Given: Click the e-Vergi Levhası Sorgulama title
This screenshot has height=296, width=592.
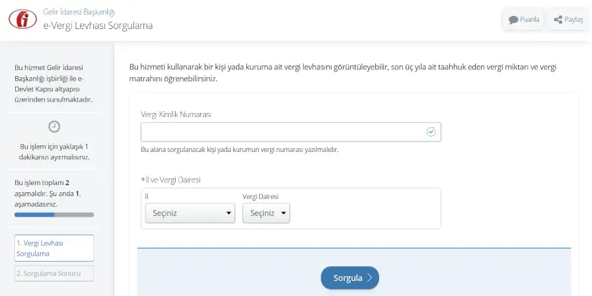Looking at the screenshot, I should [98, 26].
